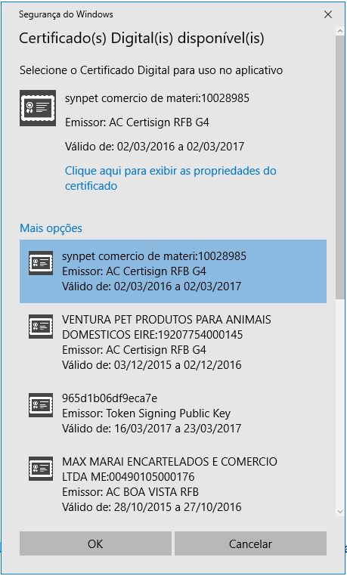Click certificate icon beside highlighted synpet entry

coord(41,263)
